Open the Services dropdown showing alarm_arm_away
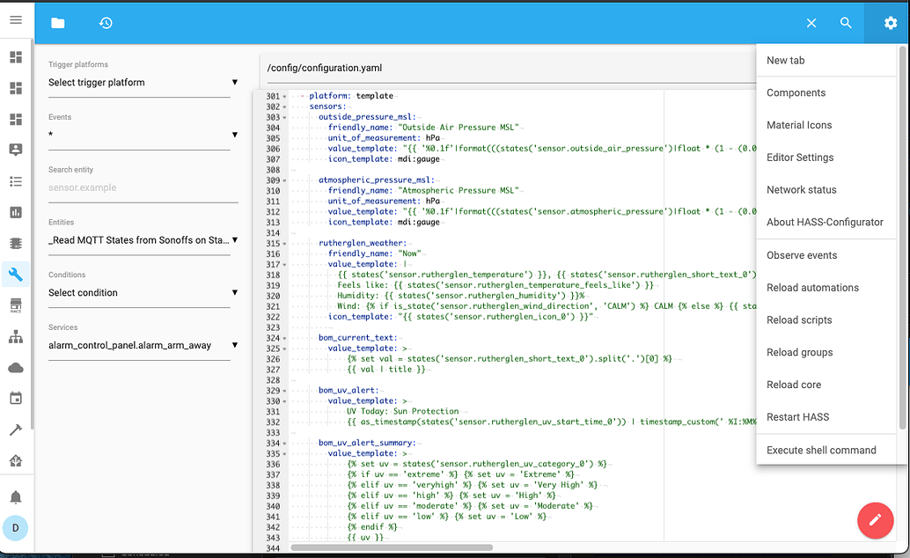The width and height of the screenshot is (910, 558). pyautogui.click(x=143, y=345)
